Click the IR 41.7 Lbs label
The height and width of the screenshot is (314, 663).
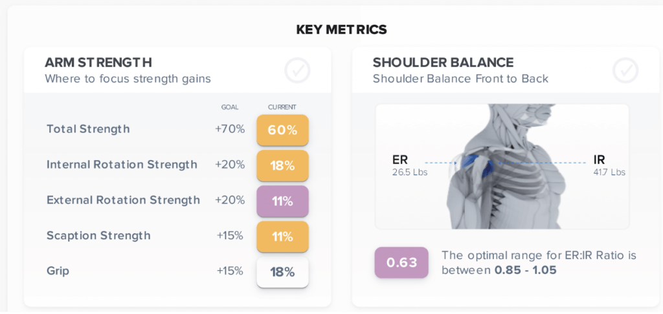tap(609, 165)
